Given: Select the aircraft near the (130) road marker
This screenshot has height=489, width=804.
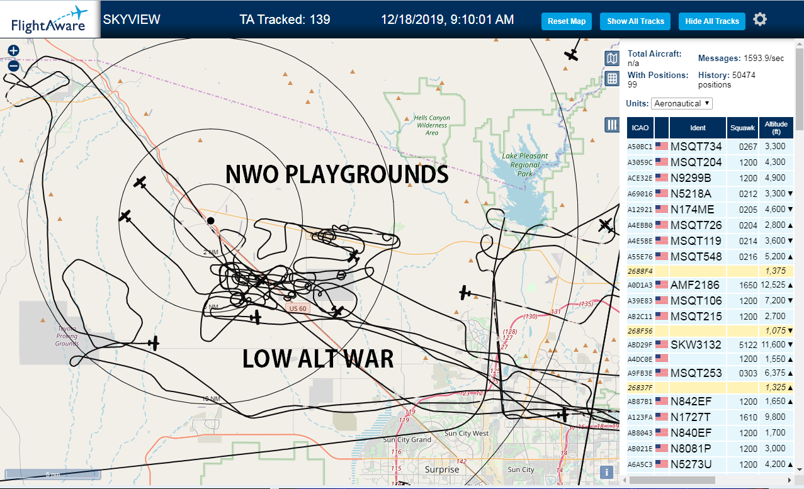Looking at the screenshot, I should pyautogui.click(x=465, y=293).
